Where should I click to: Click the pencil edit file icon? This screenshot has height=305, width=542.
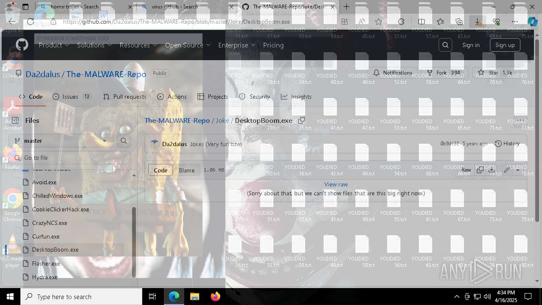[507, 170]
